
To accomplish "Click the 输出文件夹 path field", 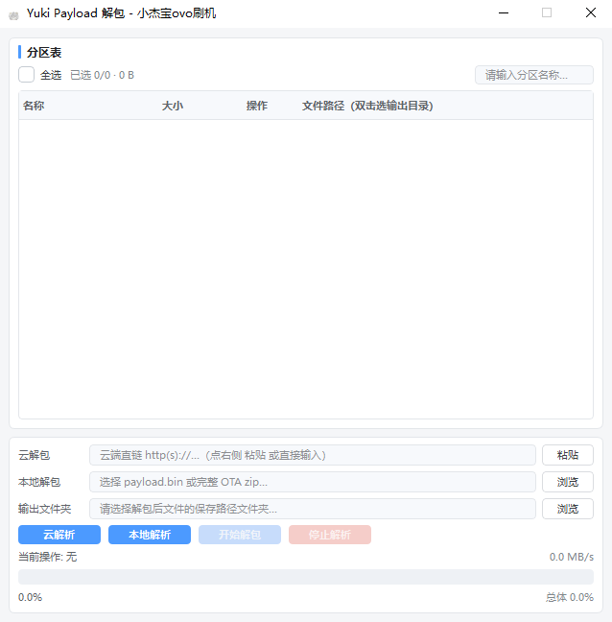I will [x=313, y=509].
